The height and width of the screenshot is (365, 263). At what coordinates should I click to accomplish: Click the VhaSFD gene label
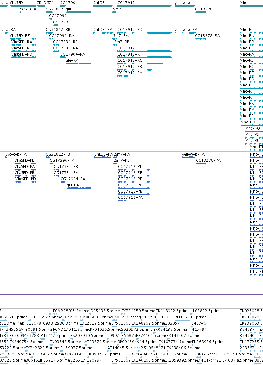[x=16, y=3]
